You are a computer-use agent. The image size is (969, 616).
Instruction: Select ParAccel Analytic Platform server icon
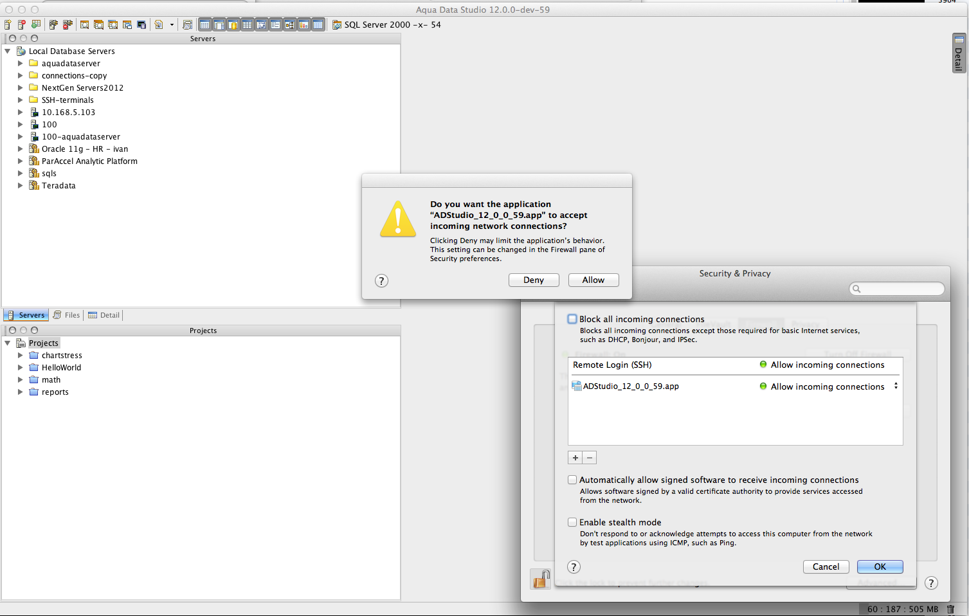[34, 161]
